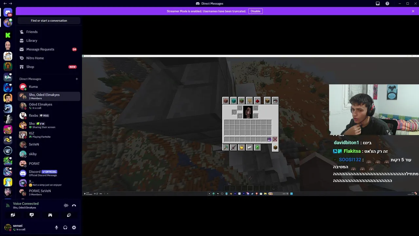Disable Streamer Mode
This screenshot has height=236, width=419.
coord(255,11)
